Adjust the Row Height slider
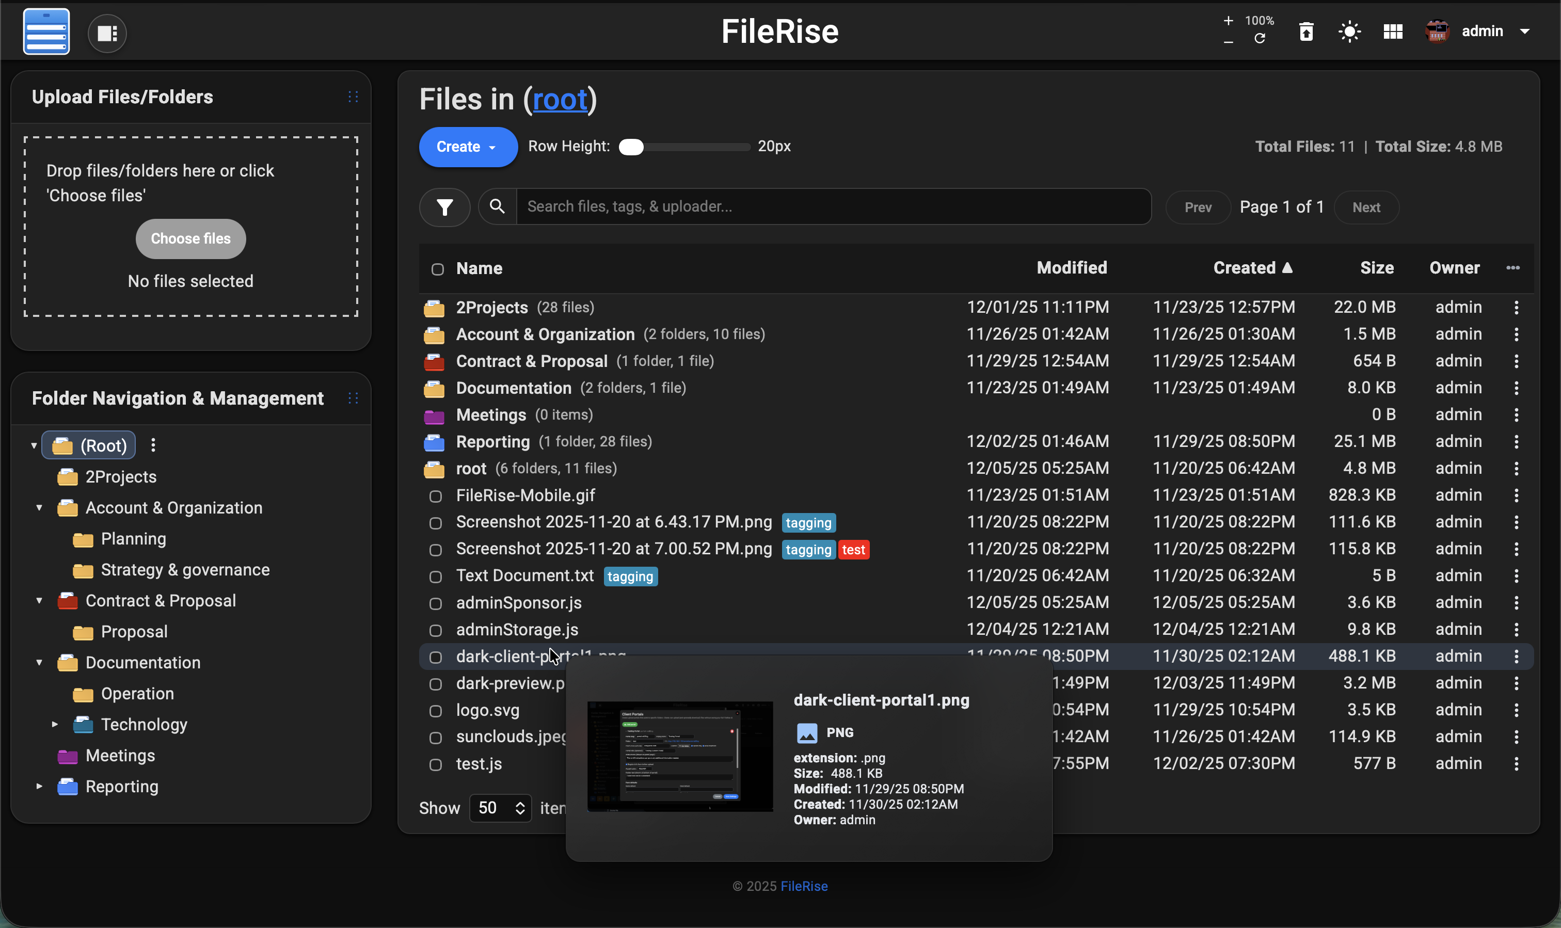 point(631,147)
